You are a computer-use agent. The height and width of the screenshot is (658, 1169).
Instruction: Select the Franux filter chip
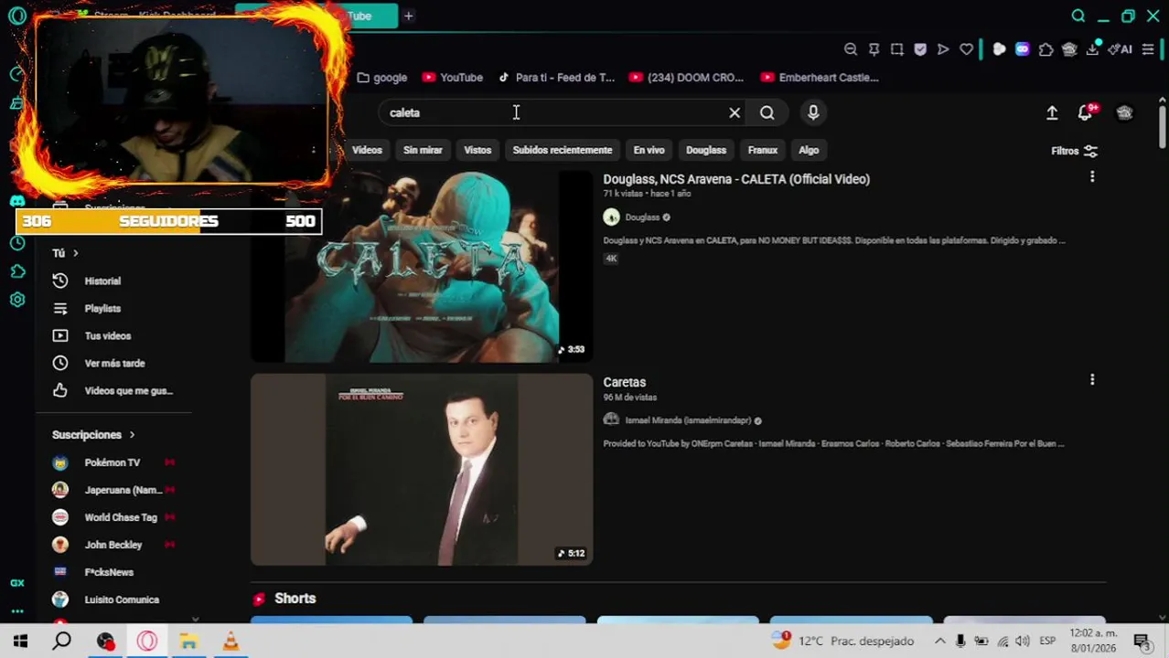click(x=763, y=150)
